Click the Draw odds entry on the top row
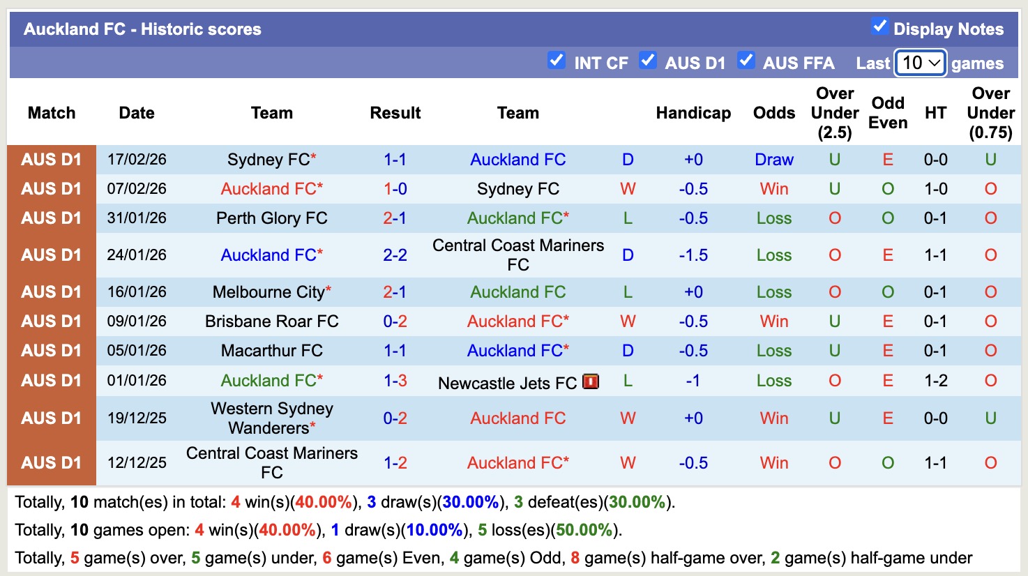 coord(773,159)
